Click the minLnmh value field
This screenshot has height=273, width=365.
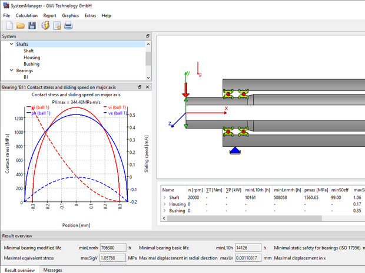tap(111, 248)
